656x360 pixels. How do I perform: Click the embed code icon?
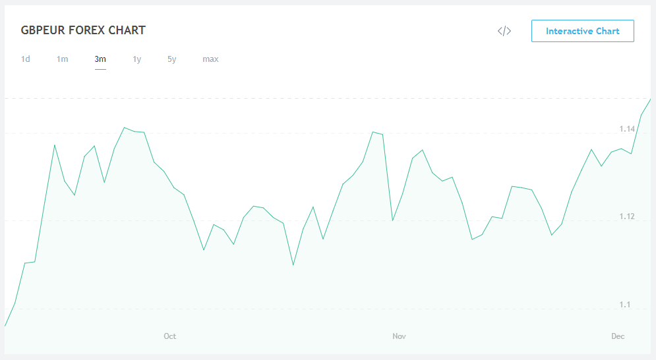(504, 31)
